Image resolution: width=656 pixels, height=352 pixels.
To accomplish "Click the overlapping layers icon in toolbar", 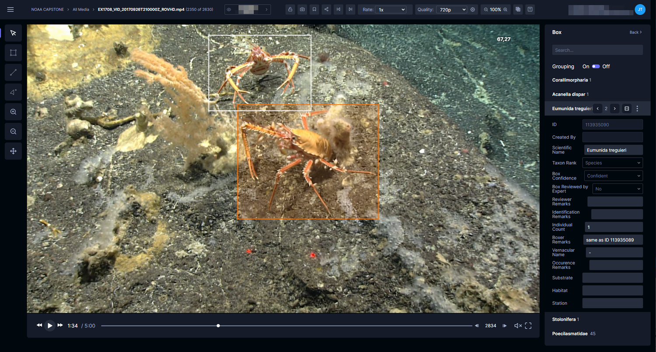I will [518, 9].
